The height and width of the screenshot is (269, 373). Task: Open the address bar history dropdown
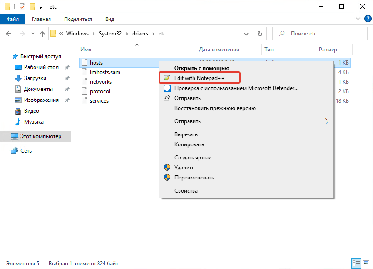pyautogui.click(x=246, y=34)
